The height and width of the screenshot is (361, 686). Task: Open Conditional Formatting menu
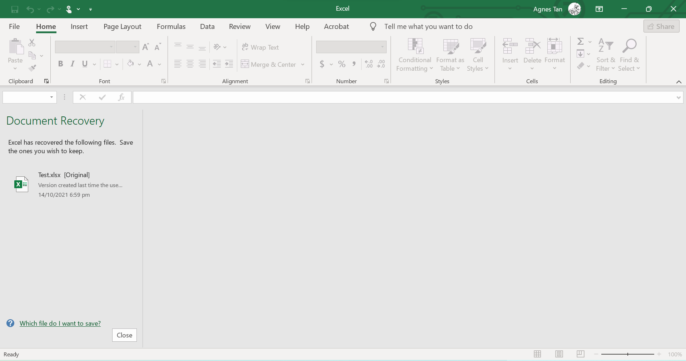[415, 55]
